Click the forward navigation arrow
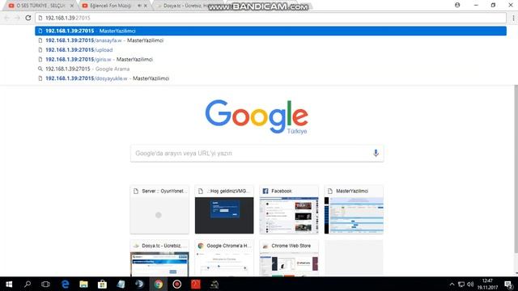Screen dimensions: 518x291 17,18
